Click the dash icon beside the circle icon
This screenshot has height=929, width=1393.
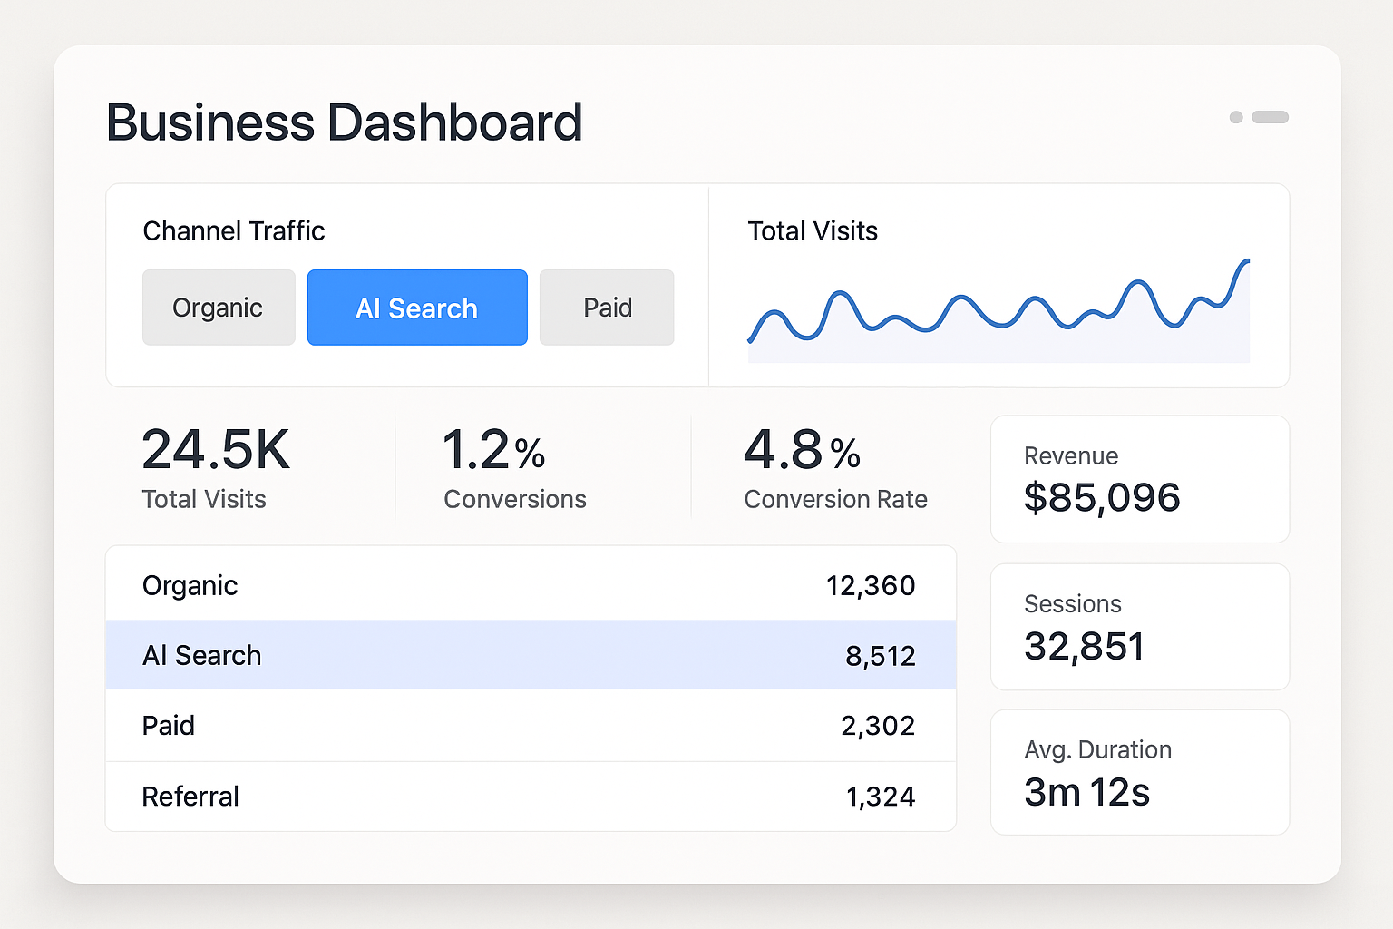point(1270,117)
